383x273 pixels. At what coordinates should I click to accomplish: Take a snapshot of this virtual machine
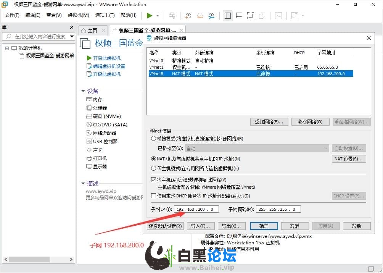[x=188, y=16]
